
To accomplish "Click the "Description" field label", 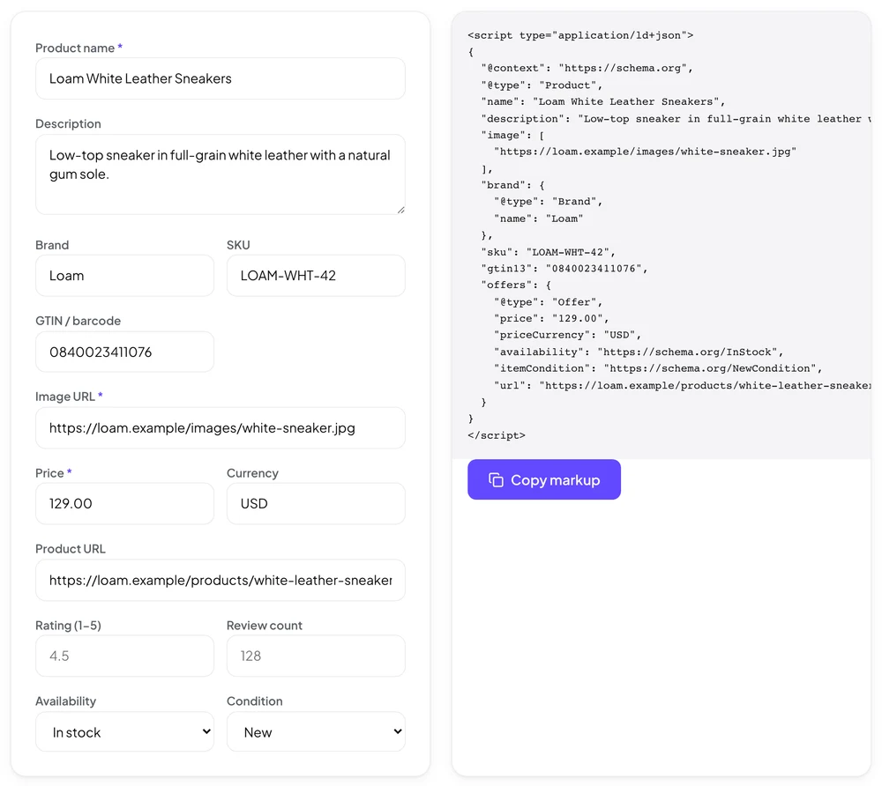I will 68,123.
